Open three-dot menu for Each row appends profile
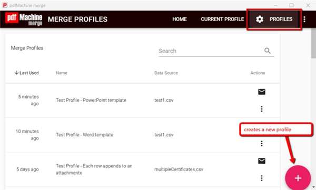This screenshot has width=316, height=190. [x=262, y=178]
